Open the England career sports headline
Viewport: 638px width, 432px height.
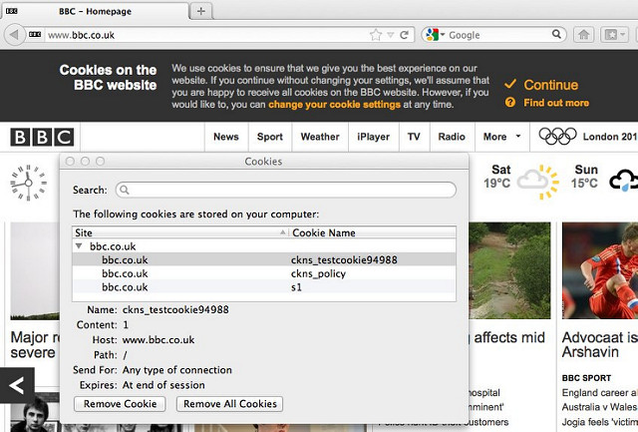point(600,393)
